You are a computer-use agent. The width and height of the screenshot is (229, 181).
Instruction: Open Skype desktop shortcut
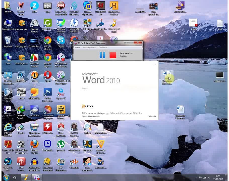(61, 42)
